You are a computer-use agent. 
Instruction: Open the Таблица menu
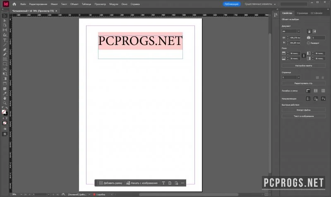86,4
